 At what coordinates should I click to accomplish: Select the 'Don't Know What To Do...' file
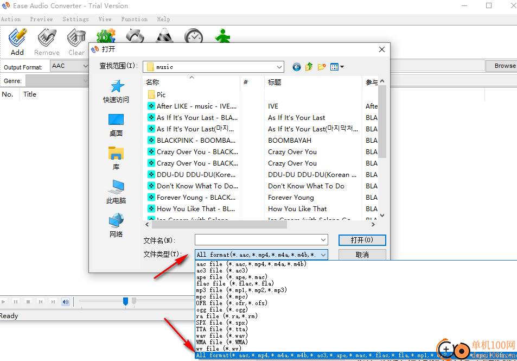click(192, 186)
